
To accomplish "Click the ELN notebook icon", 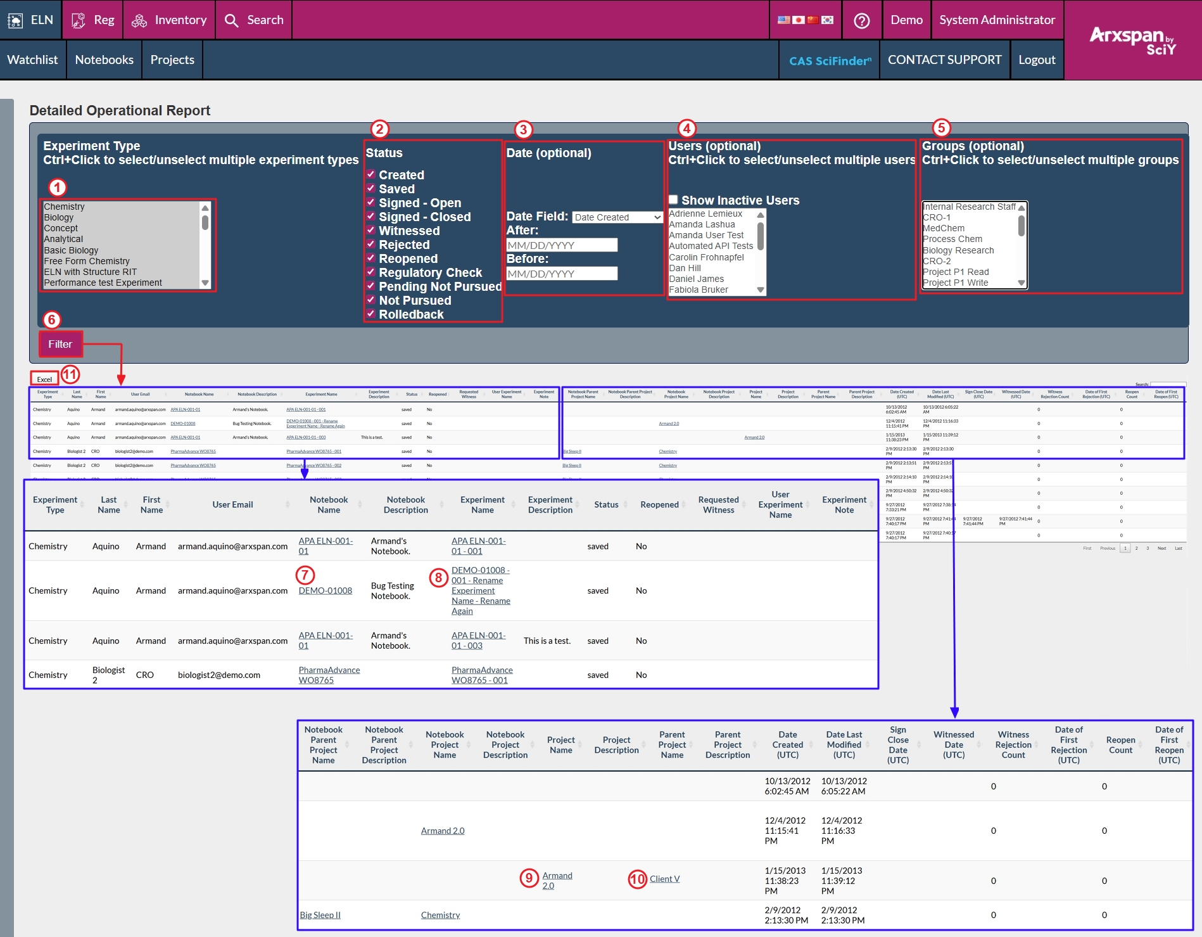I will (x=15, y=20).
